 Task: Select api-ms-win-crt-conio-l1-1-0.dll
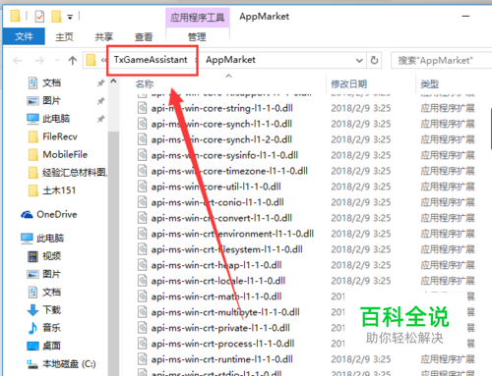pos(217,202)
